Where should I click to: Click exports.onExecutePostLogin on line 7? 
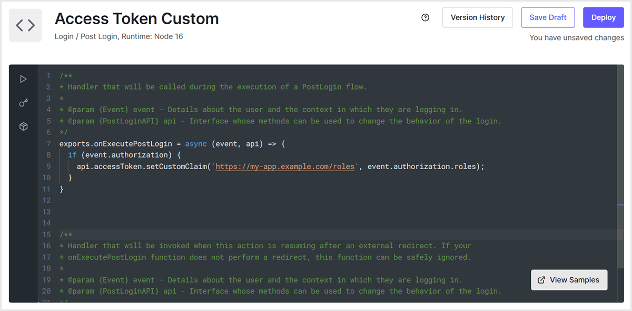click(116, 144)
